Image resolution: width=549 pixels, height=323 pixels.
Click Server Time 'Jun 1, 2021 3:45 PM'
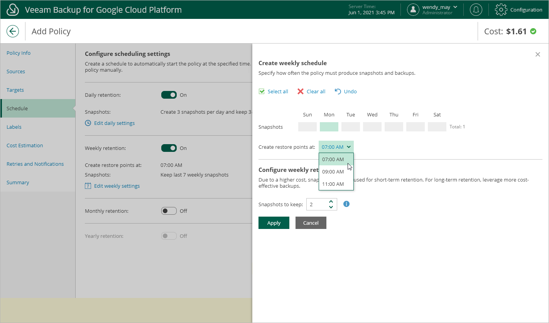coord(372,13)
